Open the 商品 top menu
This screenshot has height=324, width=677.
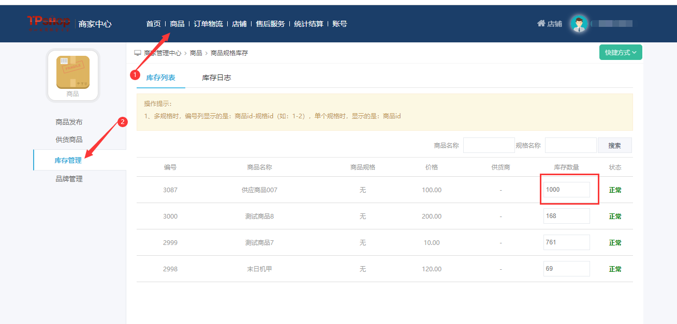click(177, 24)
